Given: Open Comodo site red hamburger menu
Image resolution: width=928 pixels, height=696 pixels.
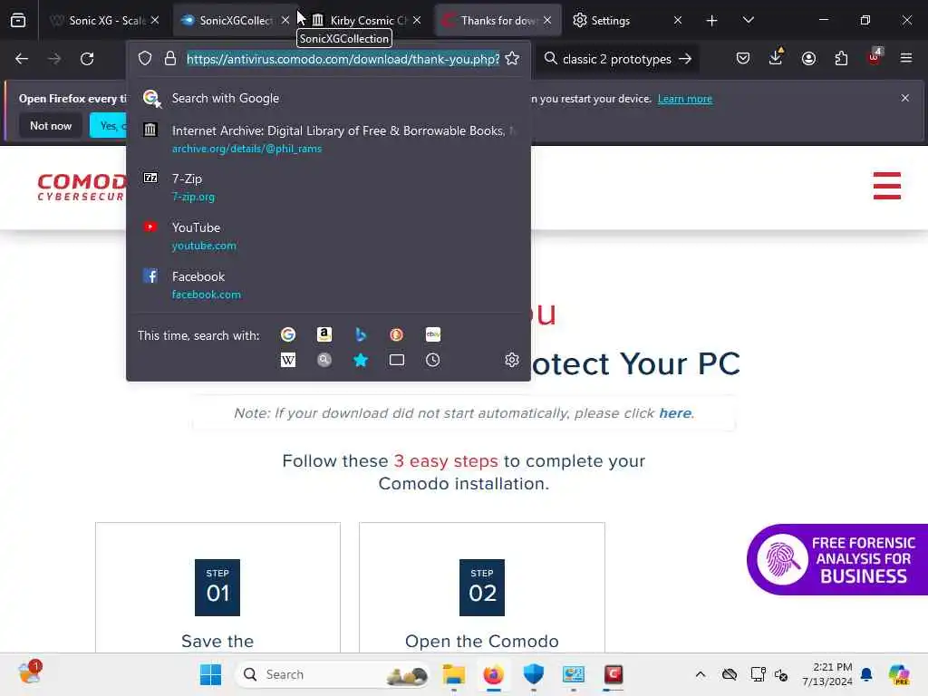Looking at the screenshot, I should 886,186.
